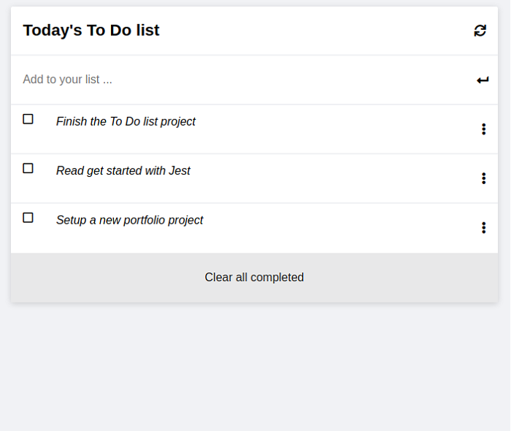Viewport: 511px width, 431px height.
Task: Open the three-dot menu for 'Setup a new portfolio project'
Action: tap(483, 228)
